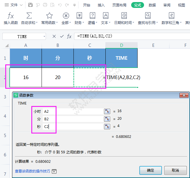Open the Logical functions question icon
190x178 pixels.
tap(93, 16)
